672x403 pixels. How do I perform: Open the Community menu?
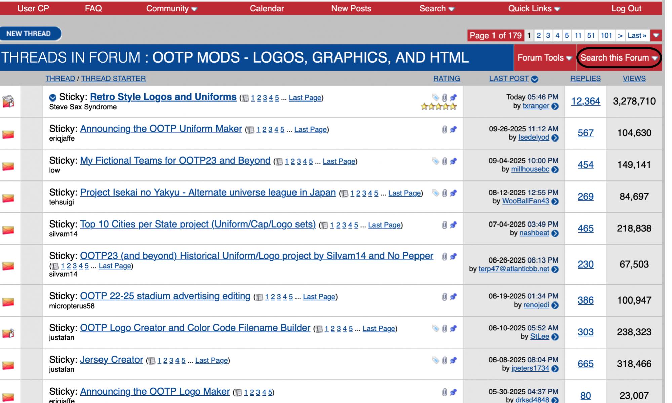[x=171, y=8]
